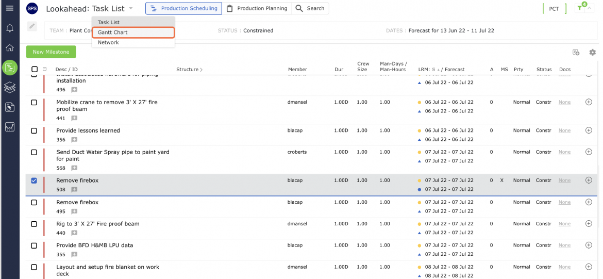Click the PCT bracket button
Screen dimensions: 603x279
(x=554, y=8)
